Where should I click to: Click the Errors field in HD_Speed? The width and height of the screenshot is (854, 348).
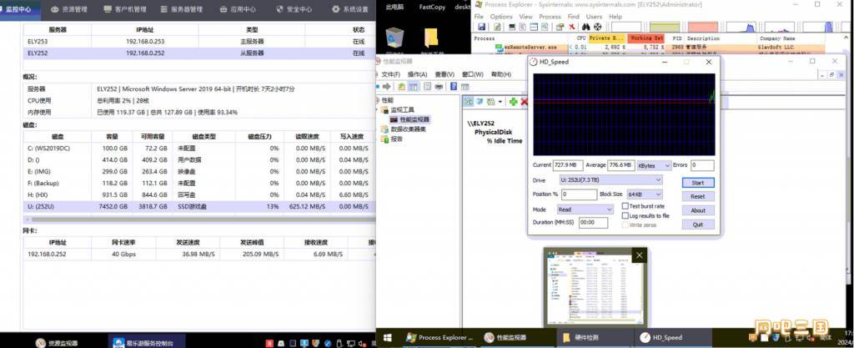coord(702,165)
